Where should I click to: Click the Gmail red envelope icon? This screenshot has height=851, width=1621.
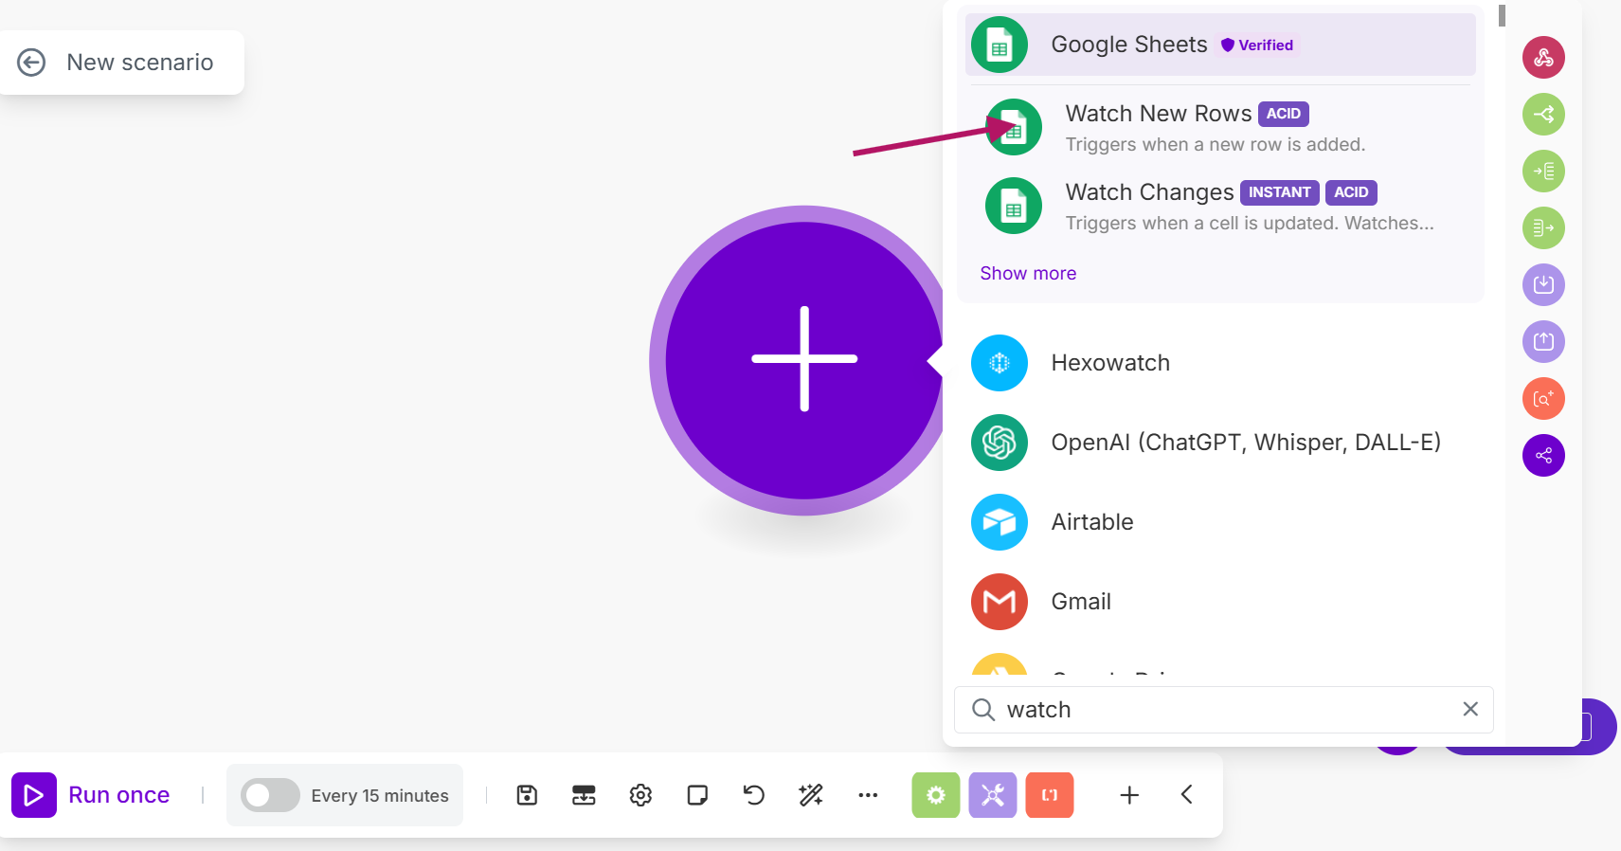[x=1000, y=602]
